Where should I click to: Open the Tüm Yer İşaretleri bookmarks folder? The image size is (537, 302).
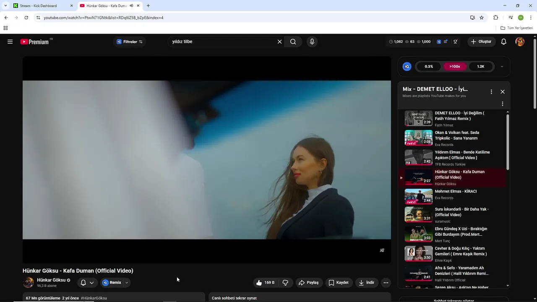point(517,28)
